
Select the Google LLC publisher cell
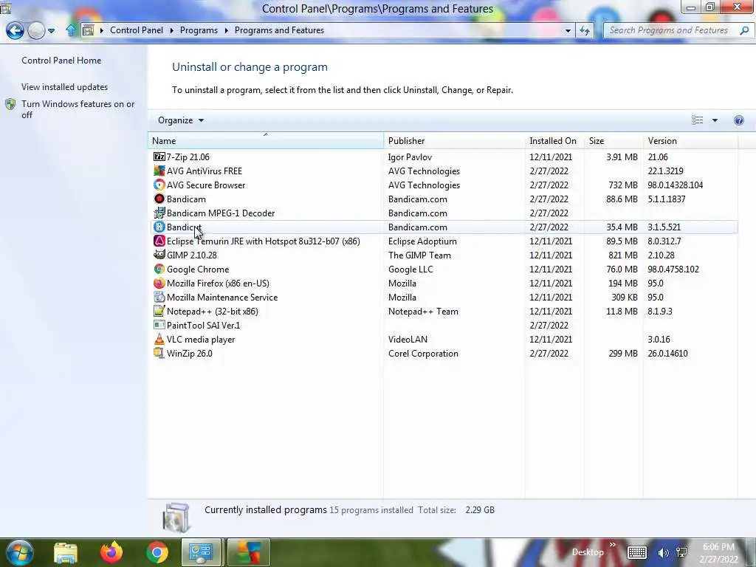[410, 269]
